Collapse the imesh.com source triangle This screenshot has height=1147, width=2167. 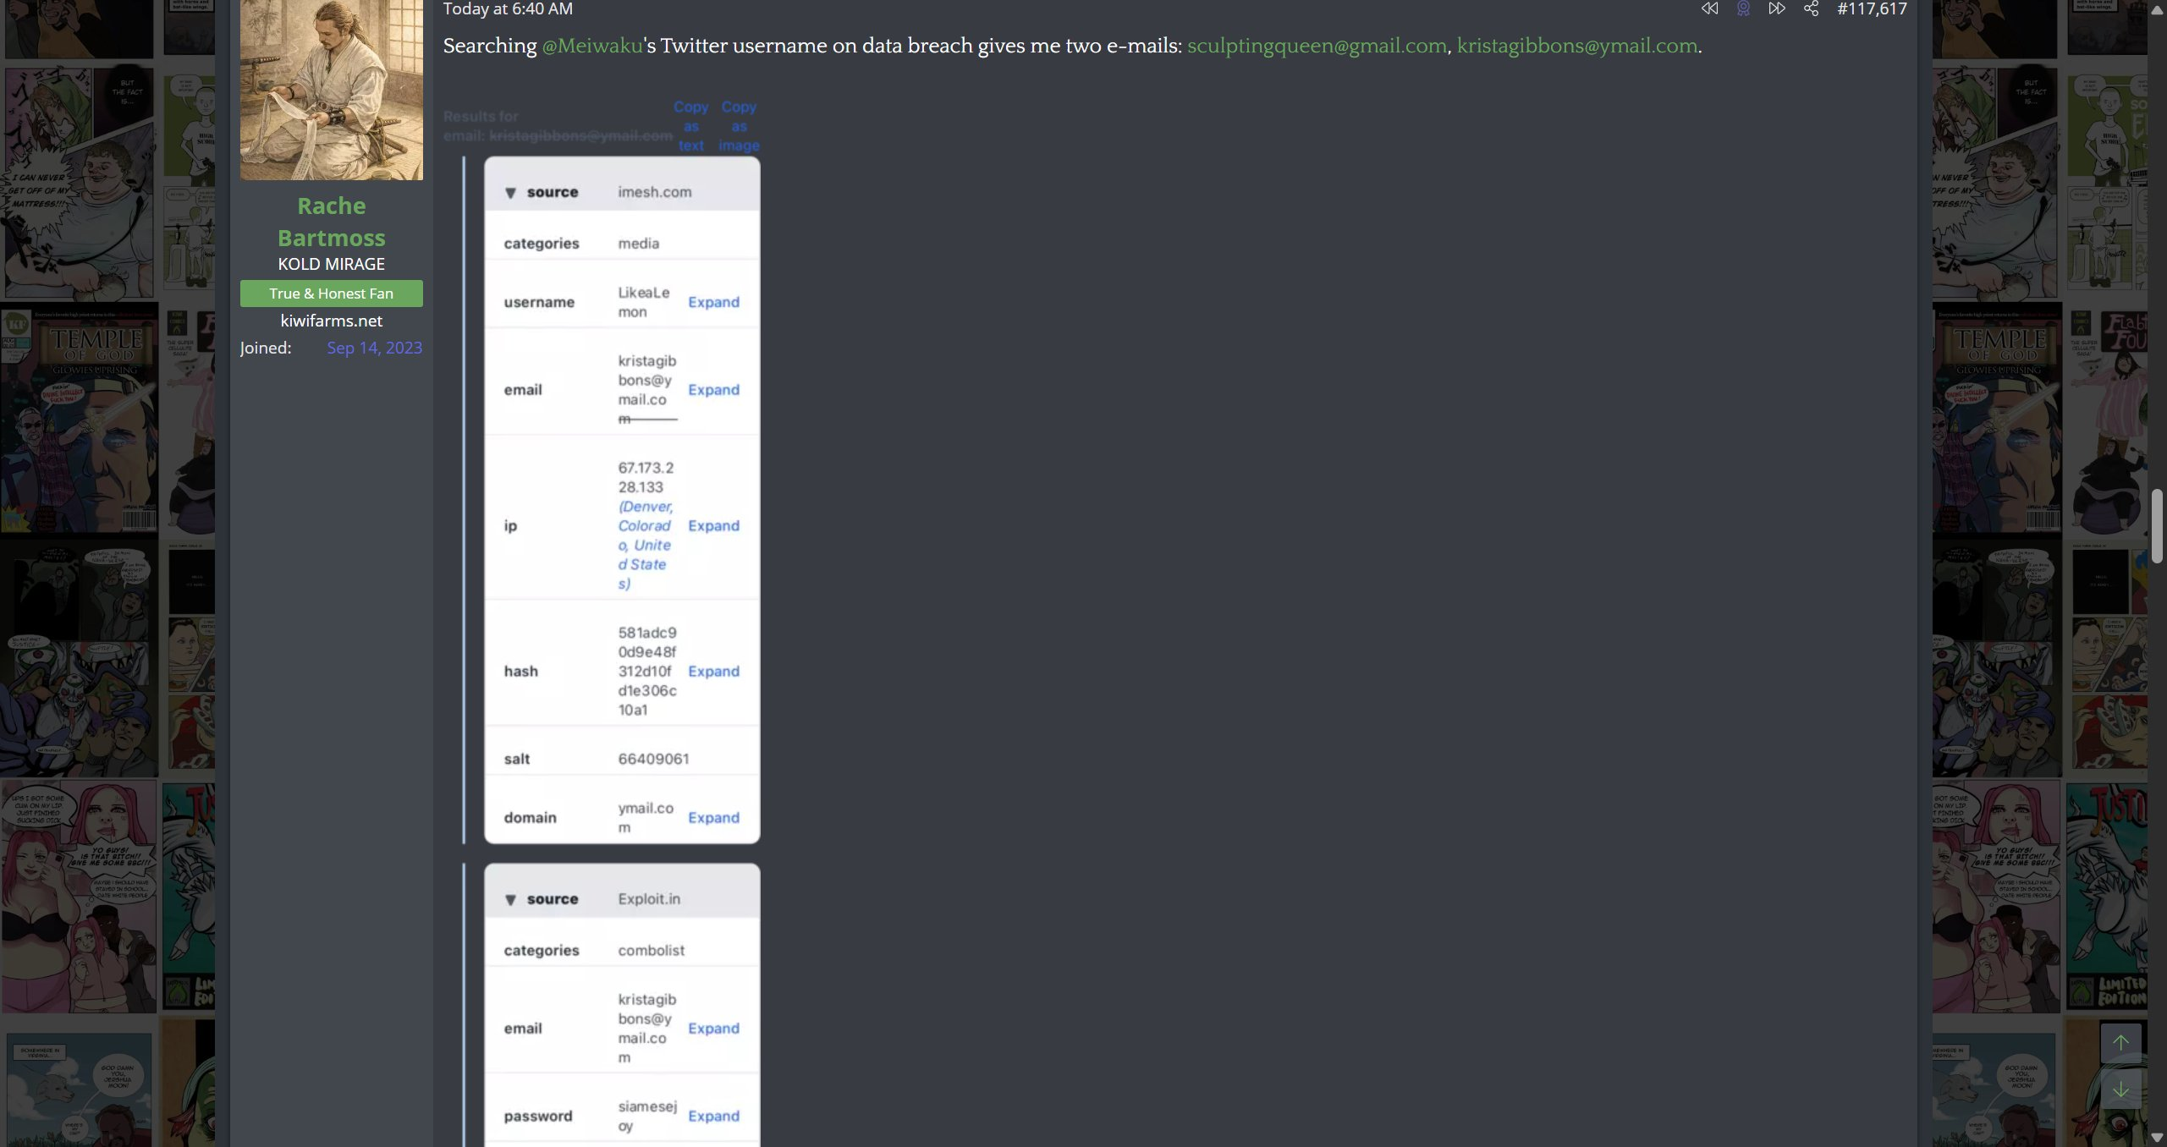(x=510, y=193)
